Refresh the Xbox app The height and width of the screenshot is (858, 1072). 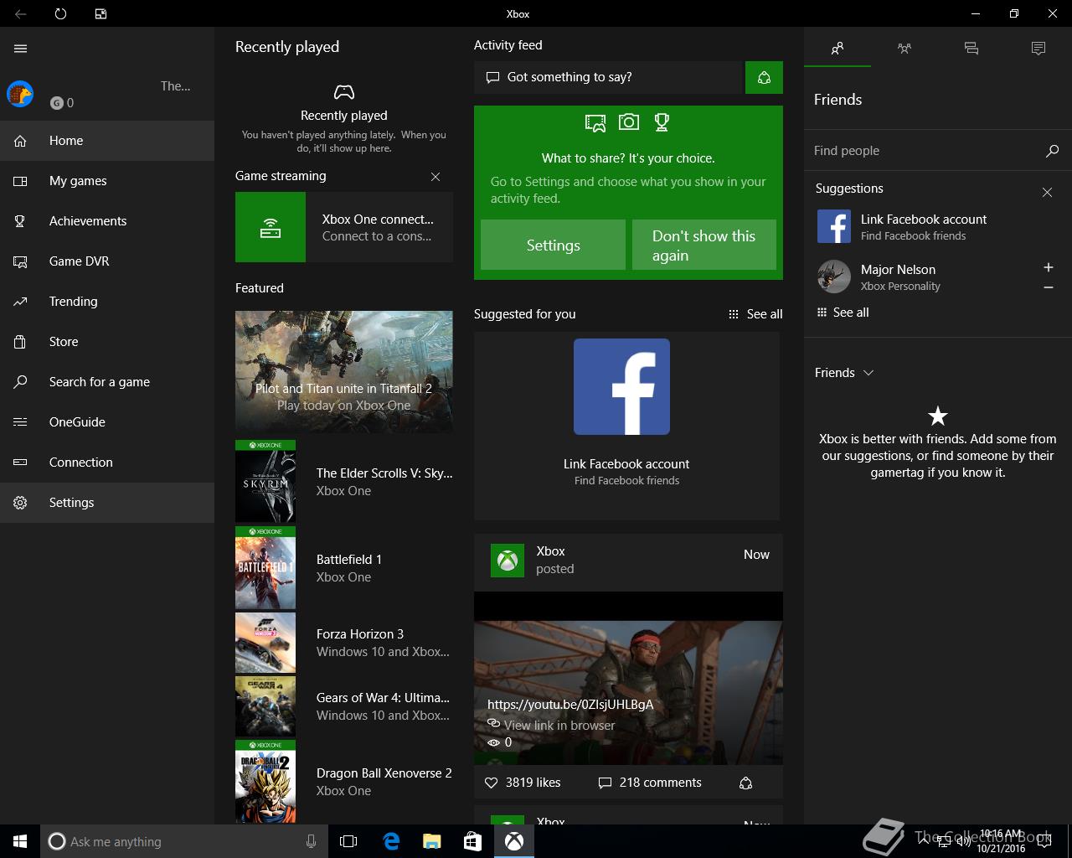[x=60, y=13]
